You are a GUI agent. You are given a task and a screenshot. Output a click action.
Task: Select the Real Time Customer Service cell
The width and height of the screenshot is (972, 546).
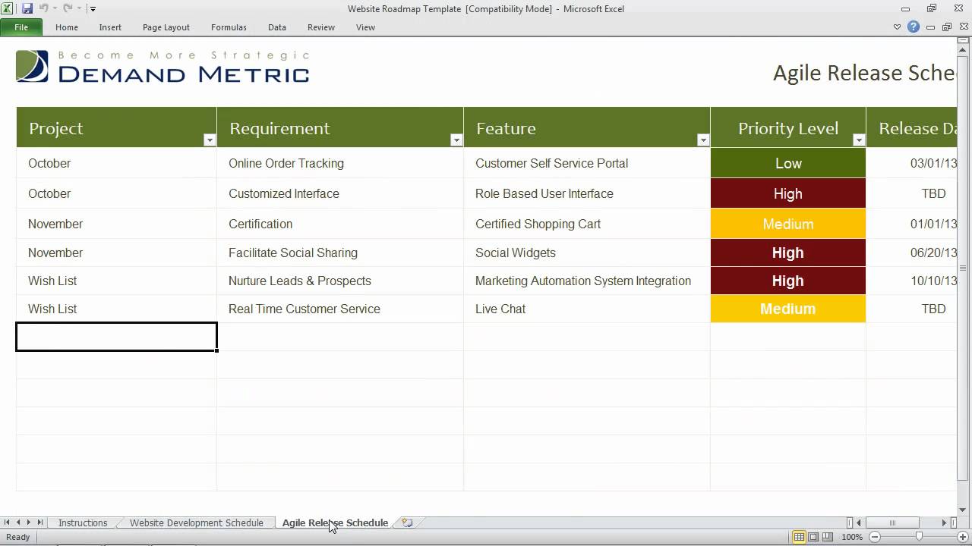click(340, 309)
